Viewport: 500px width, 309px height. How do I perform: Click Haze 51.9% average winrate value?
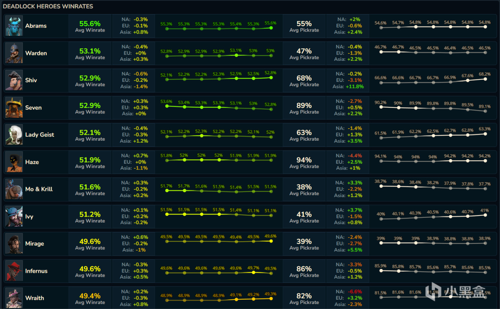[90, 160]
